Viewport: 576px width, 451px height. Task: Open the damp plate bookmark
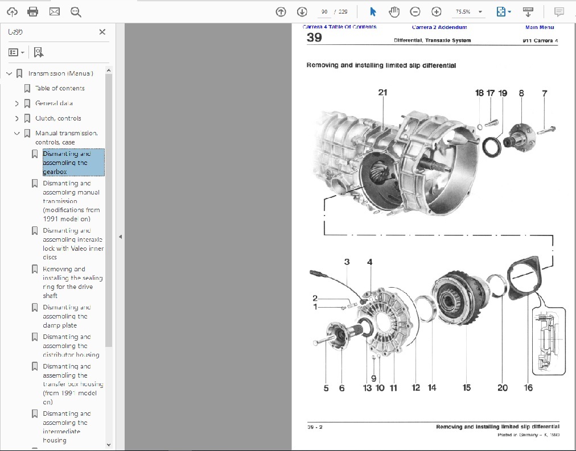67,316
